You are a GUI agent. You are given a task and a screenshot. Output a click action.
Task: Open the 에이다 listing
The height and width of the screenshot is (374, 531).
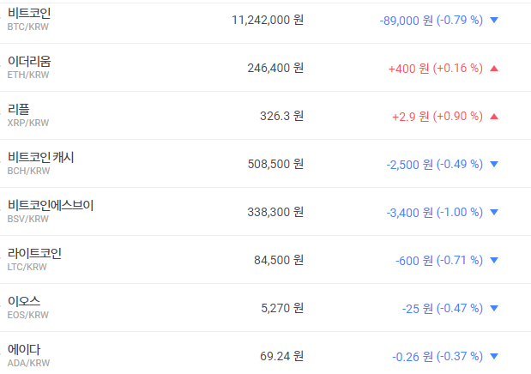23,350
